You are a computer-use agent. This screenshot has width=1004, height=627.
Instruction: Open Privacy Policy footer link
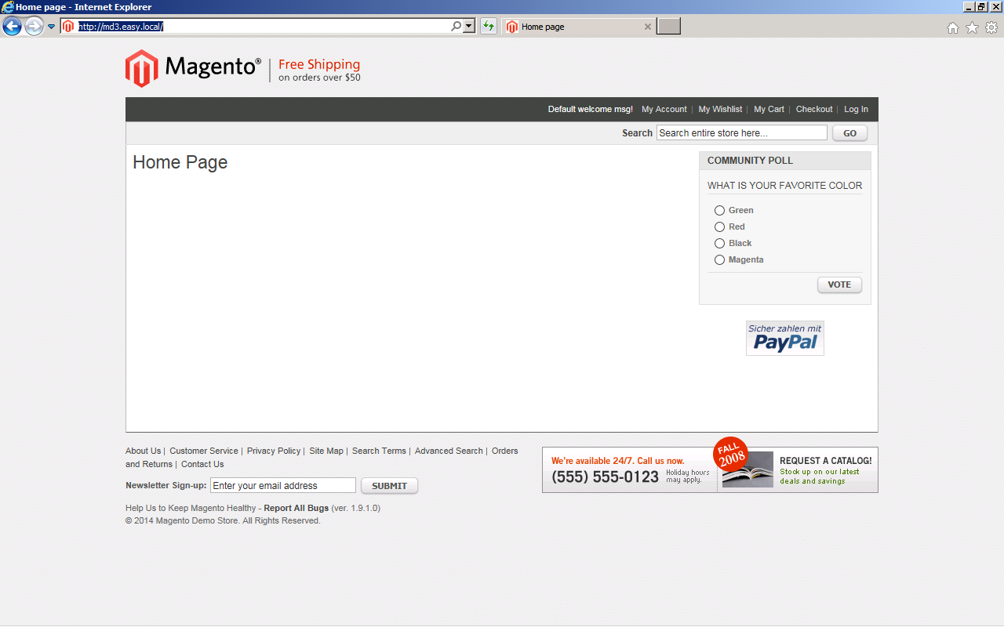[274, 451]
